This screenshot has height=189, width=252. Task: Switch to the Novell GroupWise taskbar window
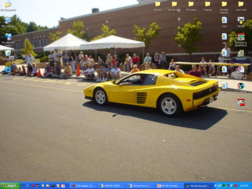(x=198, y=186)
